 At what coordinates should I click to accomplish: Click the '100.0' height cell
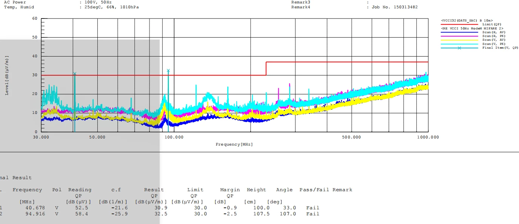tap(262, 208)
